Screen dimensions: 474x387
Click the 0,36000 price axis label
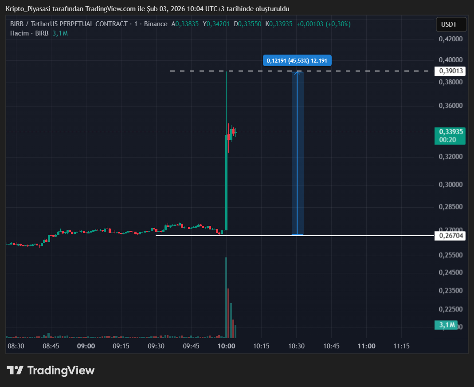coord(450,106)
